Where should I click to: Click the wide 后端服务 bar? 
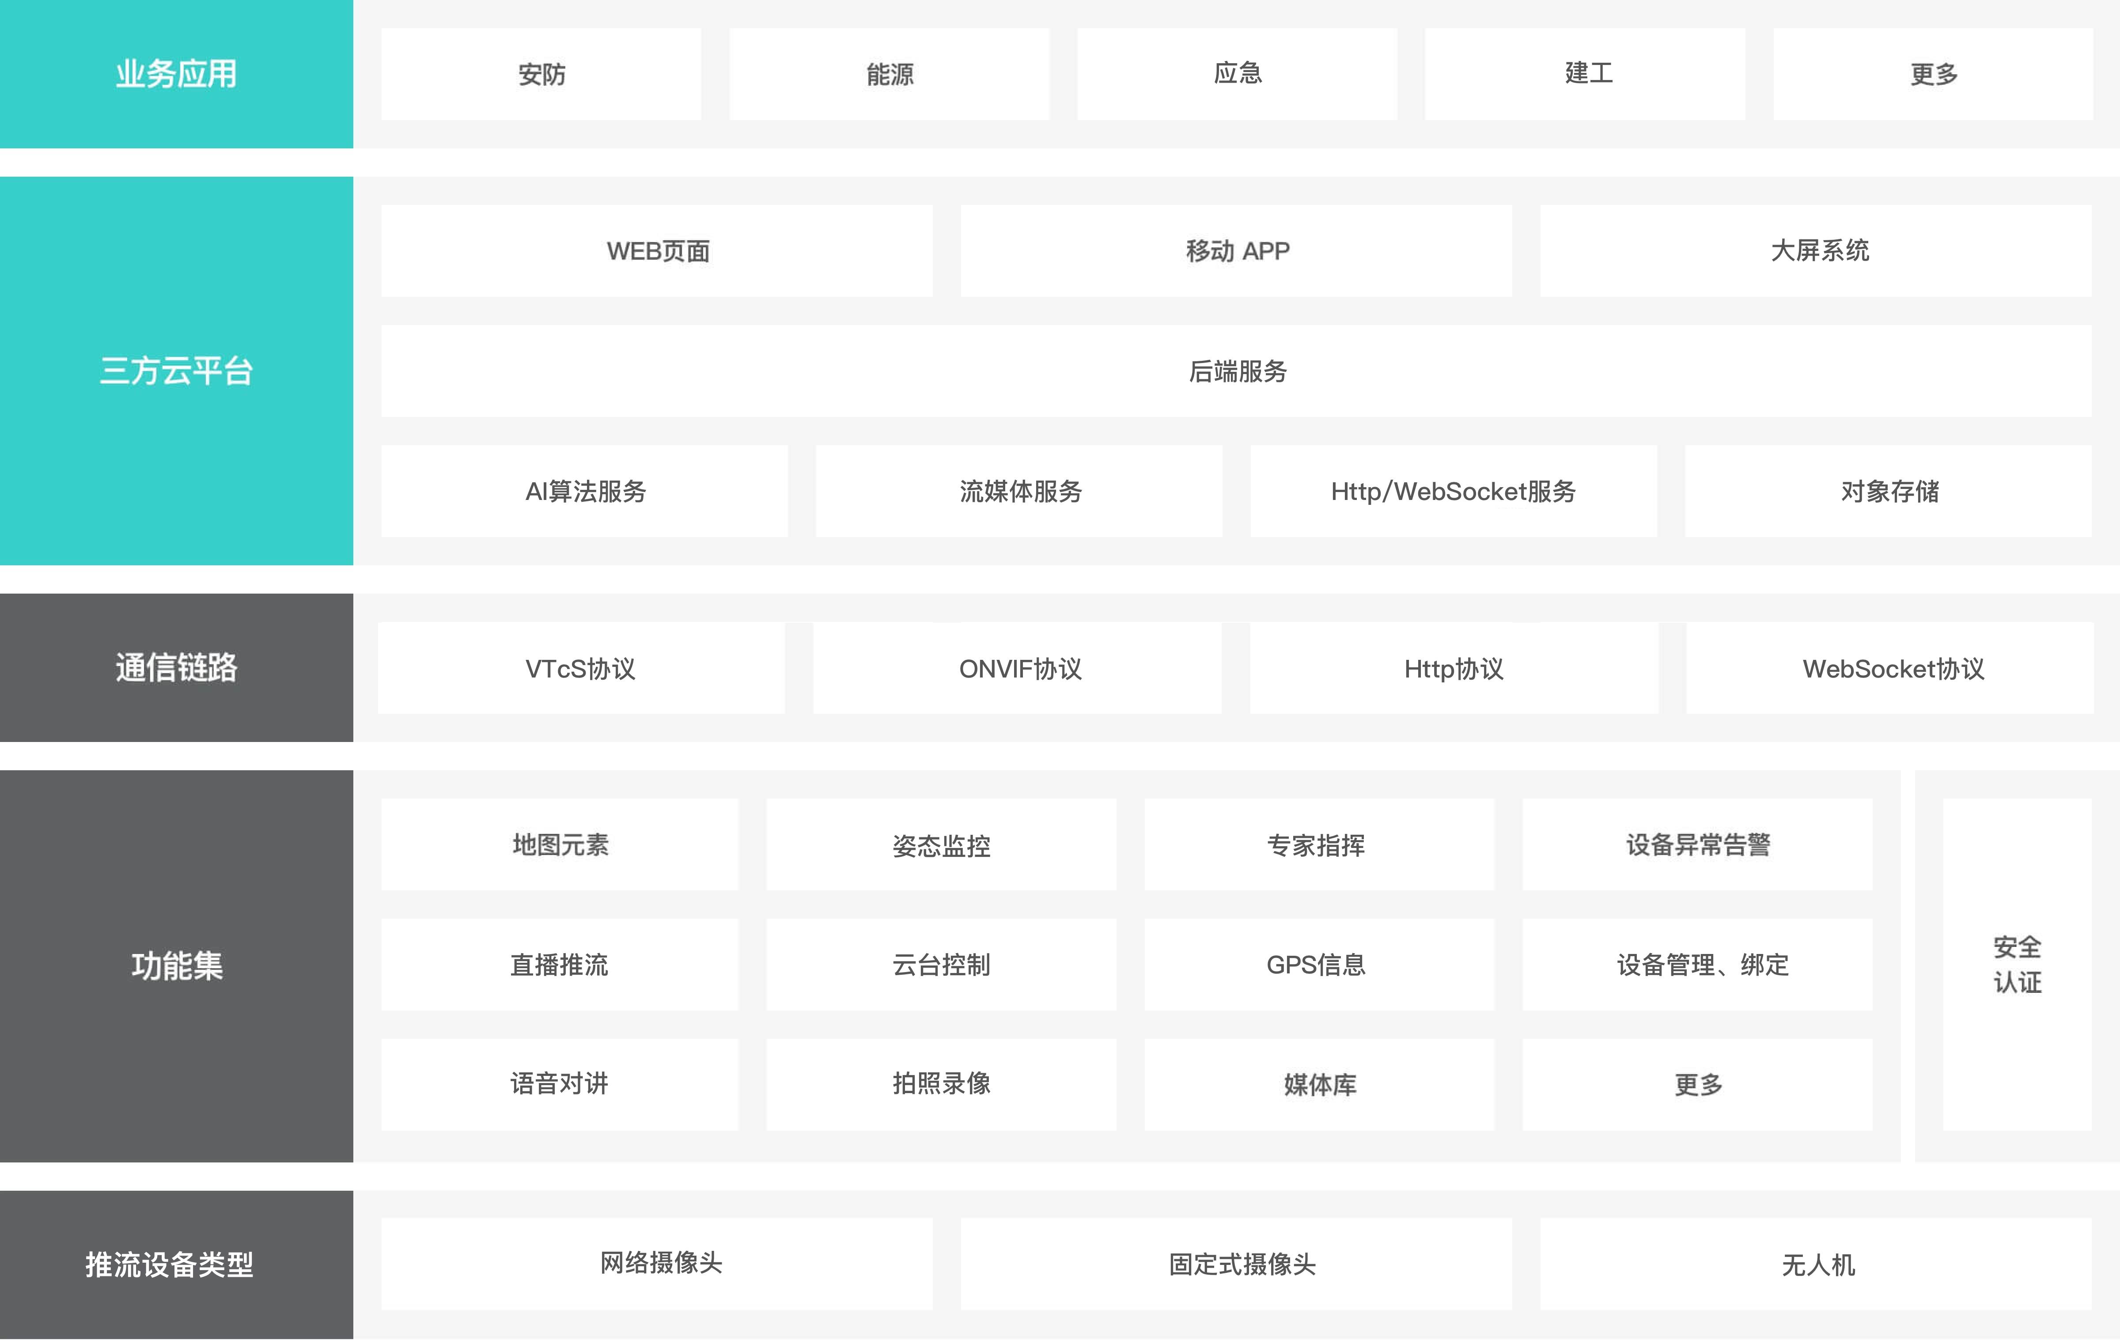tap(1236, 371)
